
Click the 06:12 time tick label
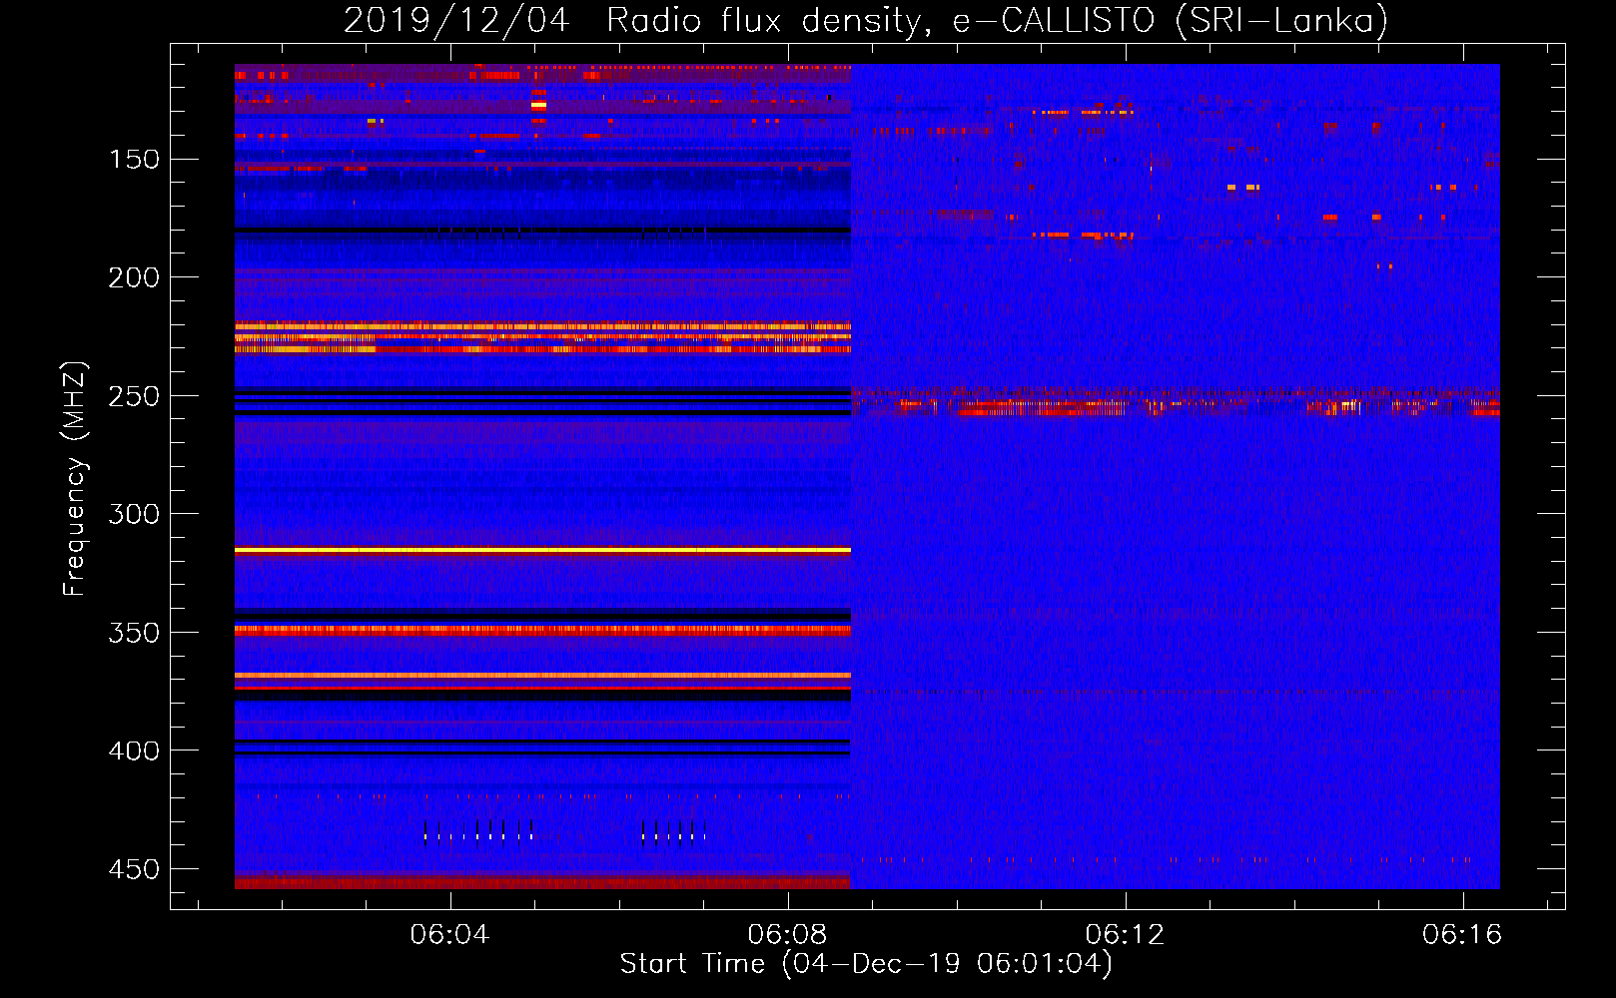[1126, 934]
